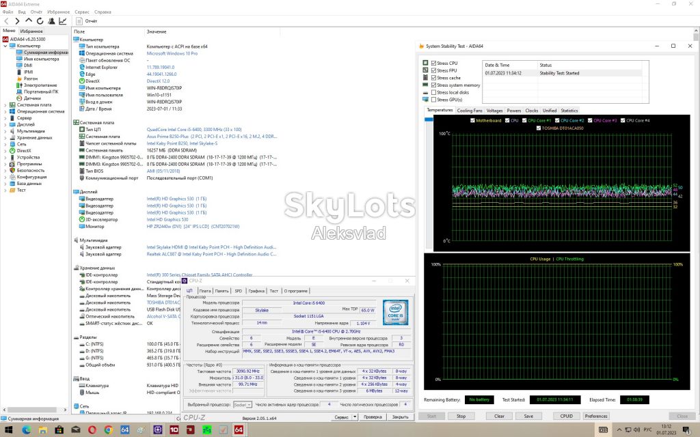The image size is (700, 437).
Task: Open File Explorer from the taskbar
Action: pos(42,430)
